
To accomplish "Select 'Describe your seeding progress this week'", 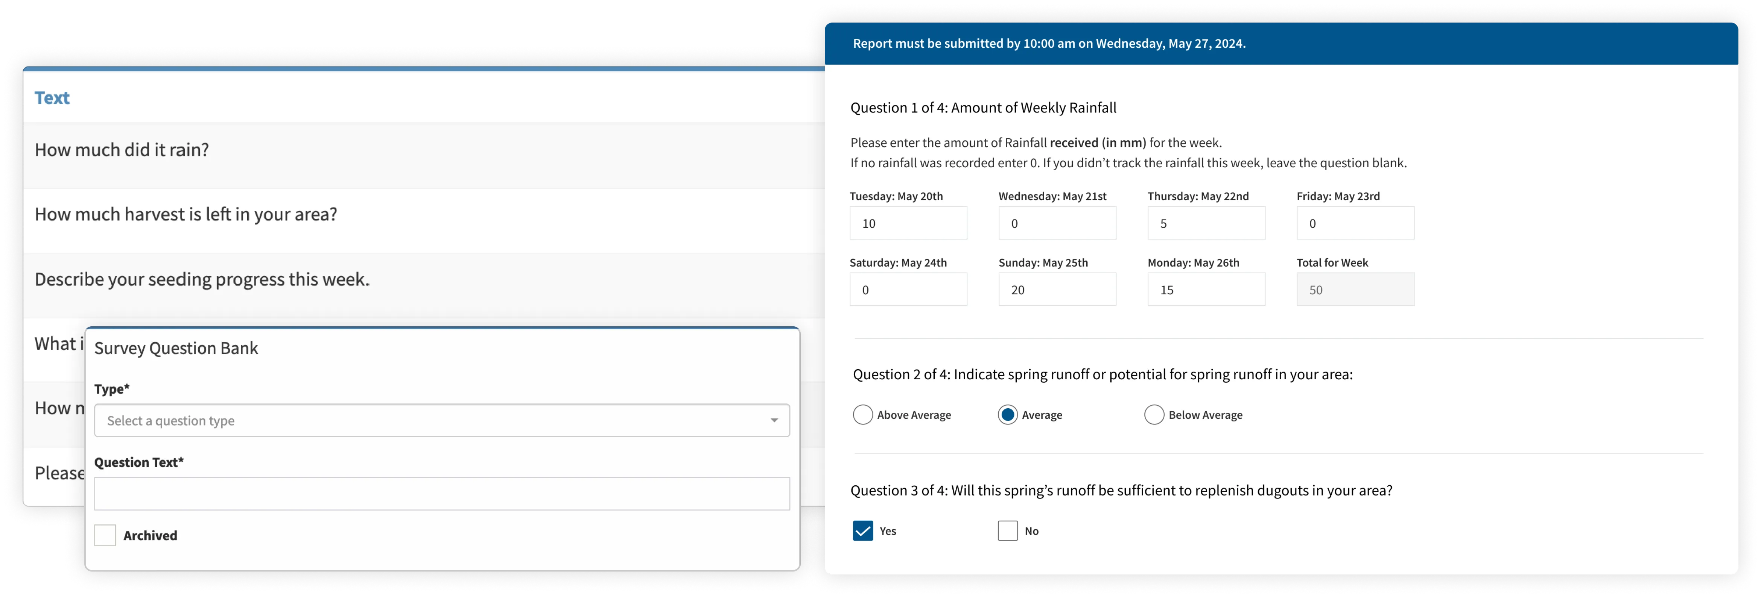I will coord(201,279).
